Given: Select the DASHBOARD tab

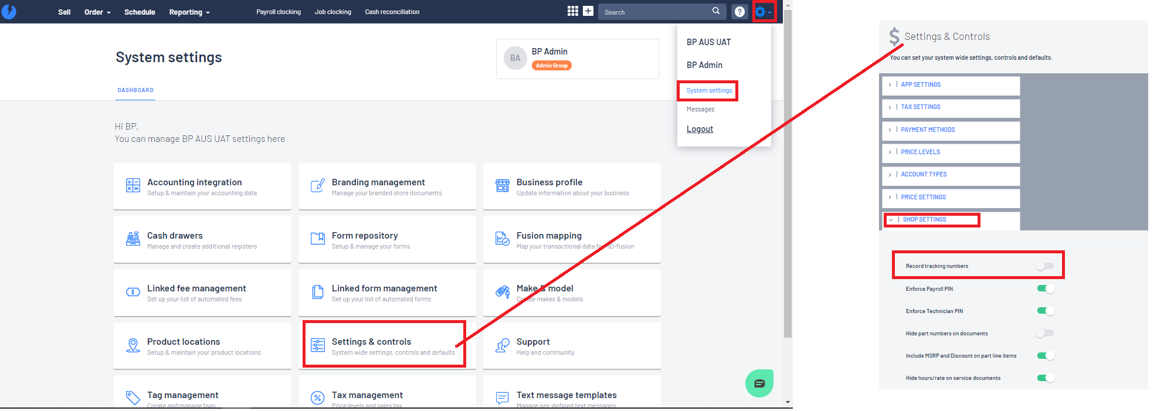Looking at the screenshot, I should [135, 90].
